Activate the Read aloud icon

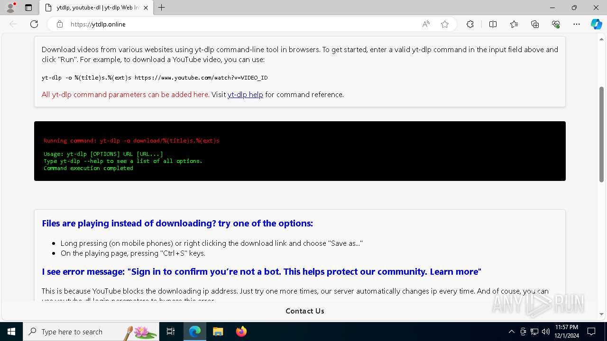click(426, 24)
